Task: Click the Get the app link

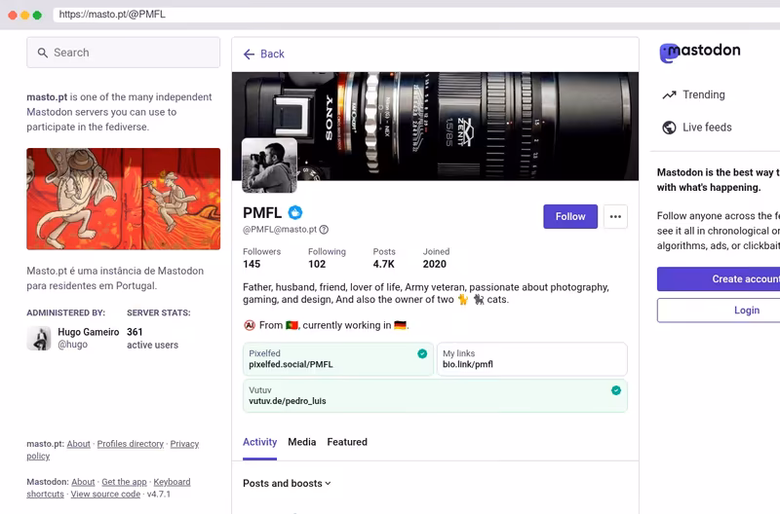Action: [124, 482]
